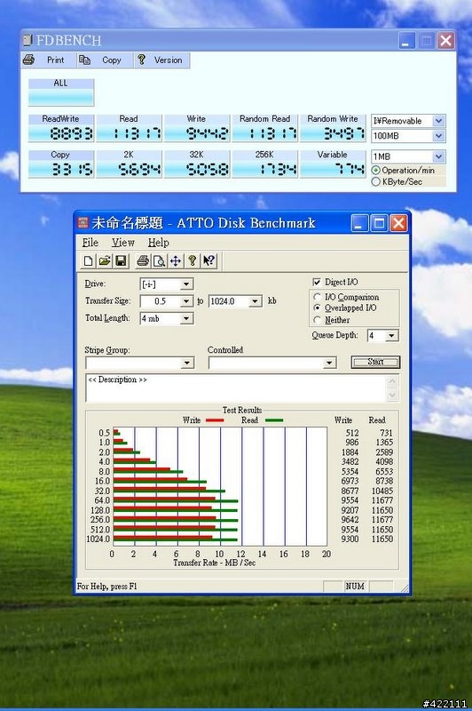Screen dimensions: 472x711
Task: Click the ALL button in FDBENCH
Action: (x=61, y=92)
